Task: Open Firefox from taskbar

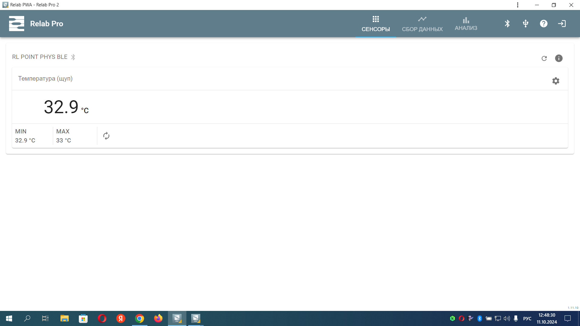Action: coord(158,318)
